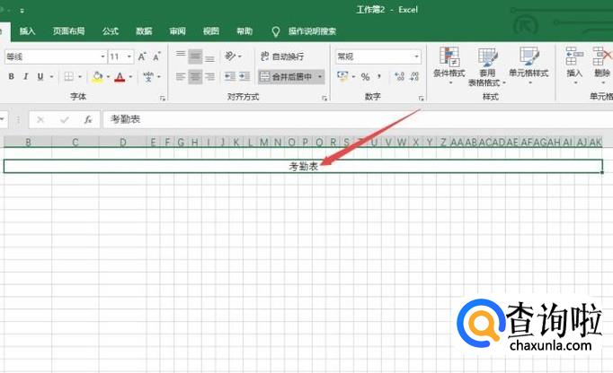Switch to the 插入 ribbon tab
This screenshot has height=373, width=613.
pyautogui.click(x=27, y=31)
